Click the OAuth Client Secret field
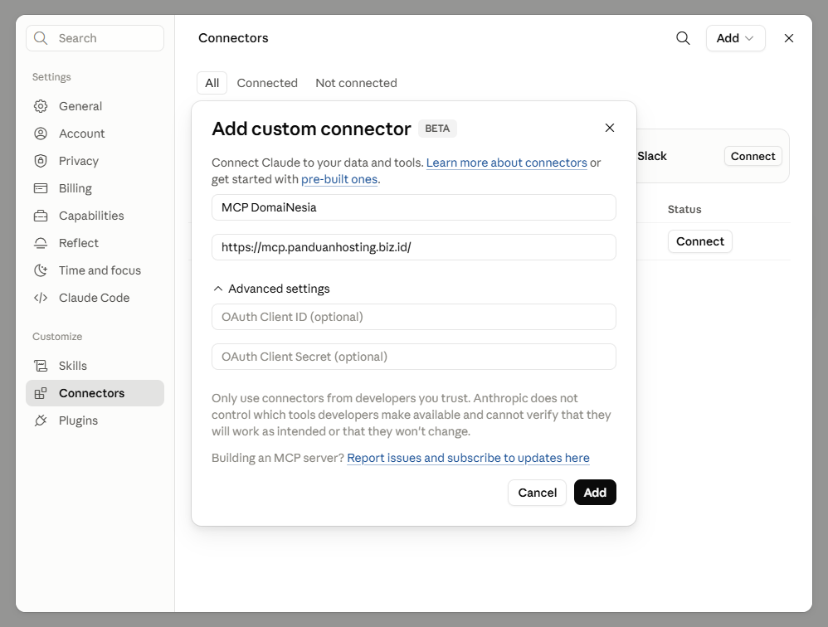The width and height of the screenshot is (828, 627). click(x=414, y=357)
